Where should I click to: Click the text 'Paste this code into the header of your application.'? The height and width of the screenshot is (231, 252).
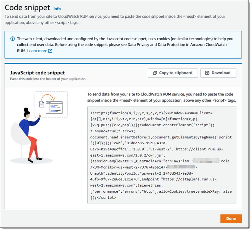point(48,79)
